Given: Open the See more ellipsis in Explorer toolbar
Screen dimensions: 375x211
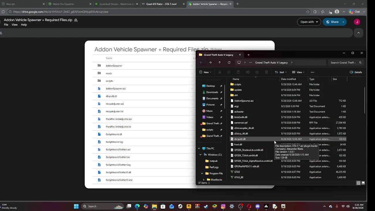Looking at the screenshot, I should click(x=312, y=72).
